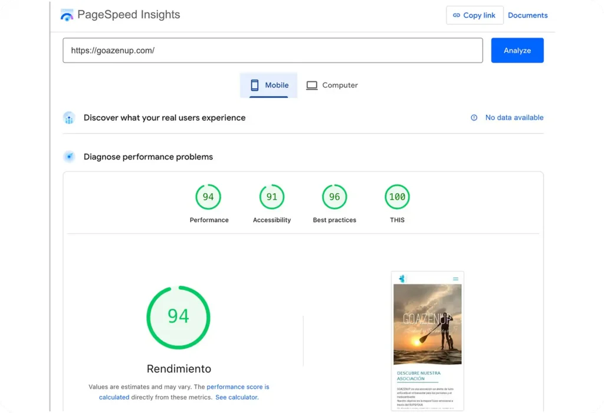604x413 pixels.
Task: Switch to the Computer tab
Action: (x=332, y=85)
